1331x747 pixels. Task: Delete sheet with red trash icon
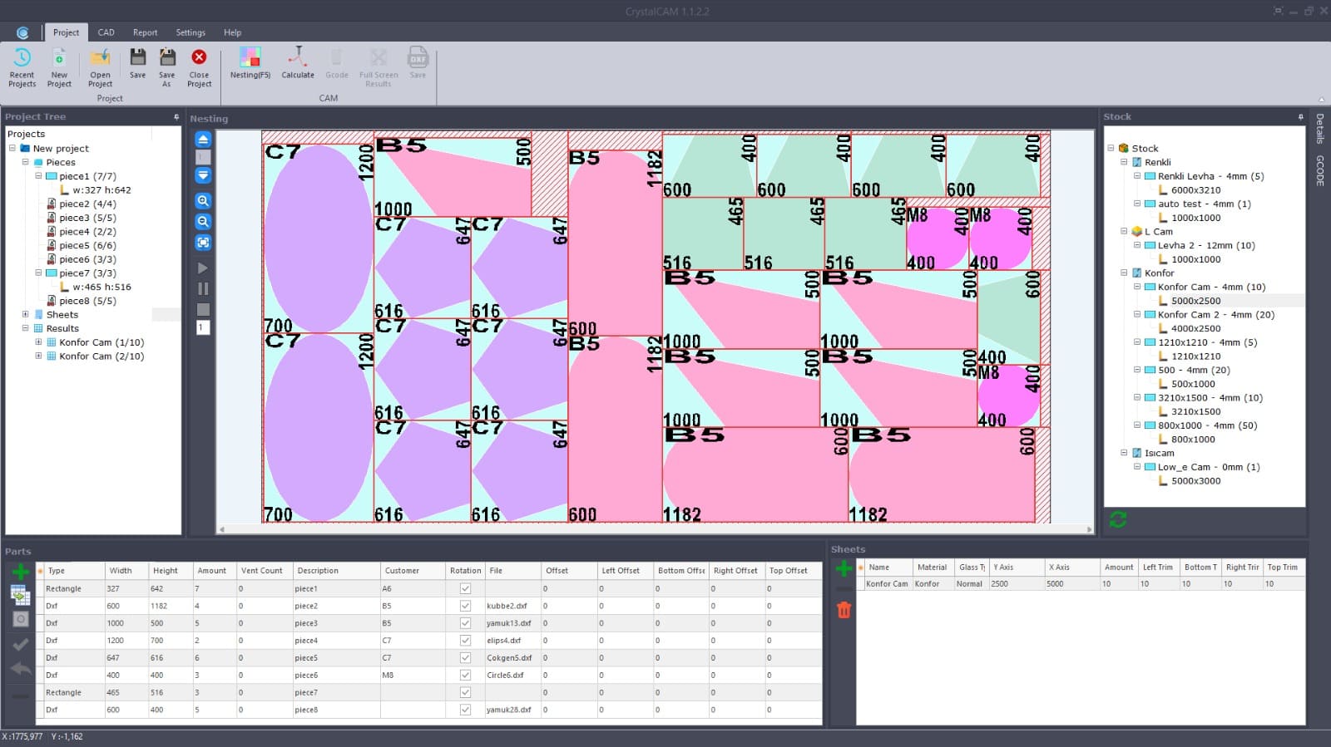point(844,610)
